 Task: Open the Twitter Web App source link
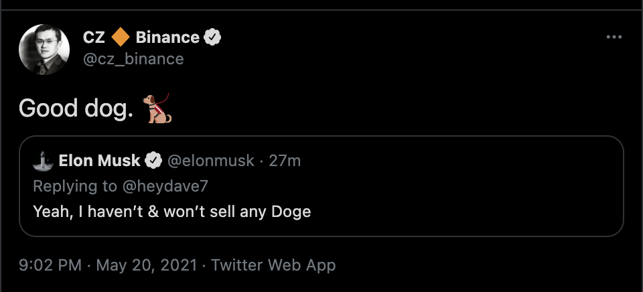point(273,265)
